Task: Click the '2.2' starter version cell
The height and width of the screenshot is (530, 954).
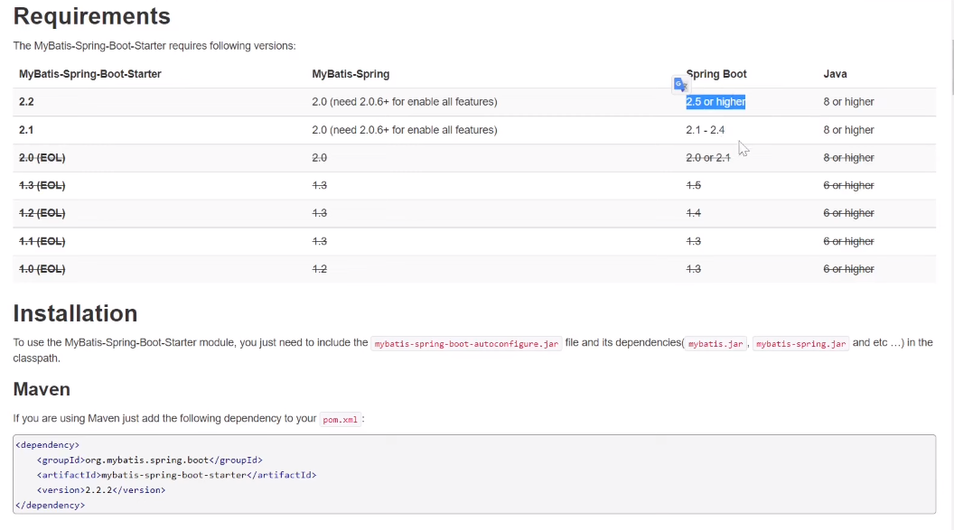Action: pos(26,102)
